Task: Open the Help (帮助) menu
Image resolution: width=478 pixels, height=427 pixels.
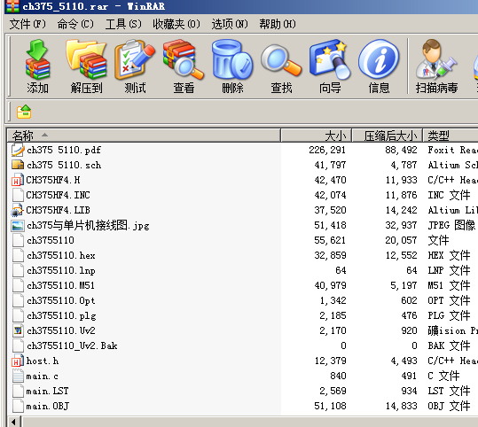Action: 277,24
